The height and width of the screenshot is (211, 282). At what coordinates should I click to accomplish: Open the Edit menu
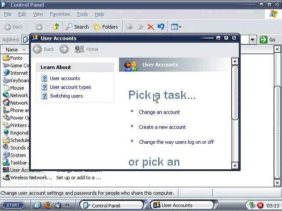pyautogui.click(x=22, y=14)
